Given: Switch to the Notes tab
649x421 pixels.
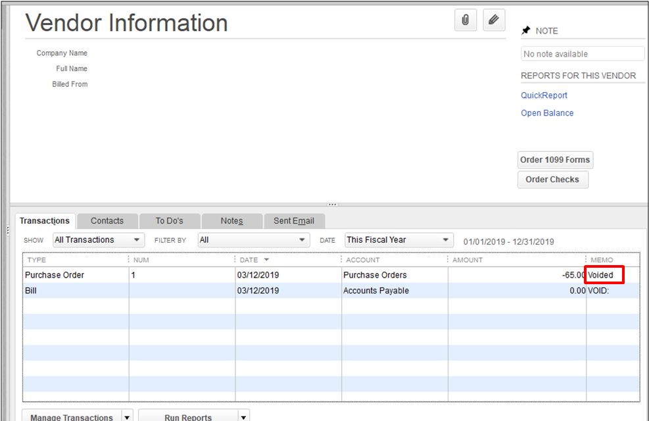Looking at the screenshot, I should [231, 220].
